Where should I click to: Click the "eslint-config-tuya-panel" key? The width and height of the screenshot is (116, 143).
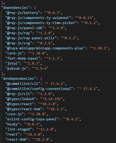32,119
